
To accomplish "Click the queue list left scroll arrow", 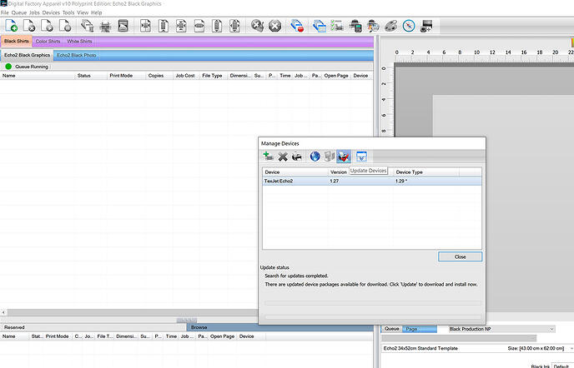I will pyautogui.click(x=3, y=312).
